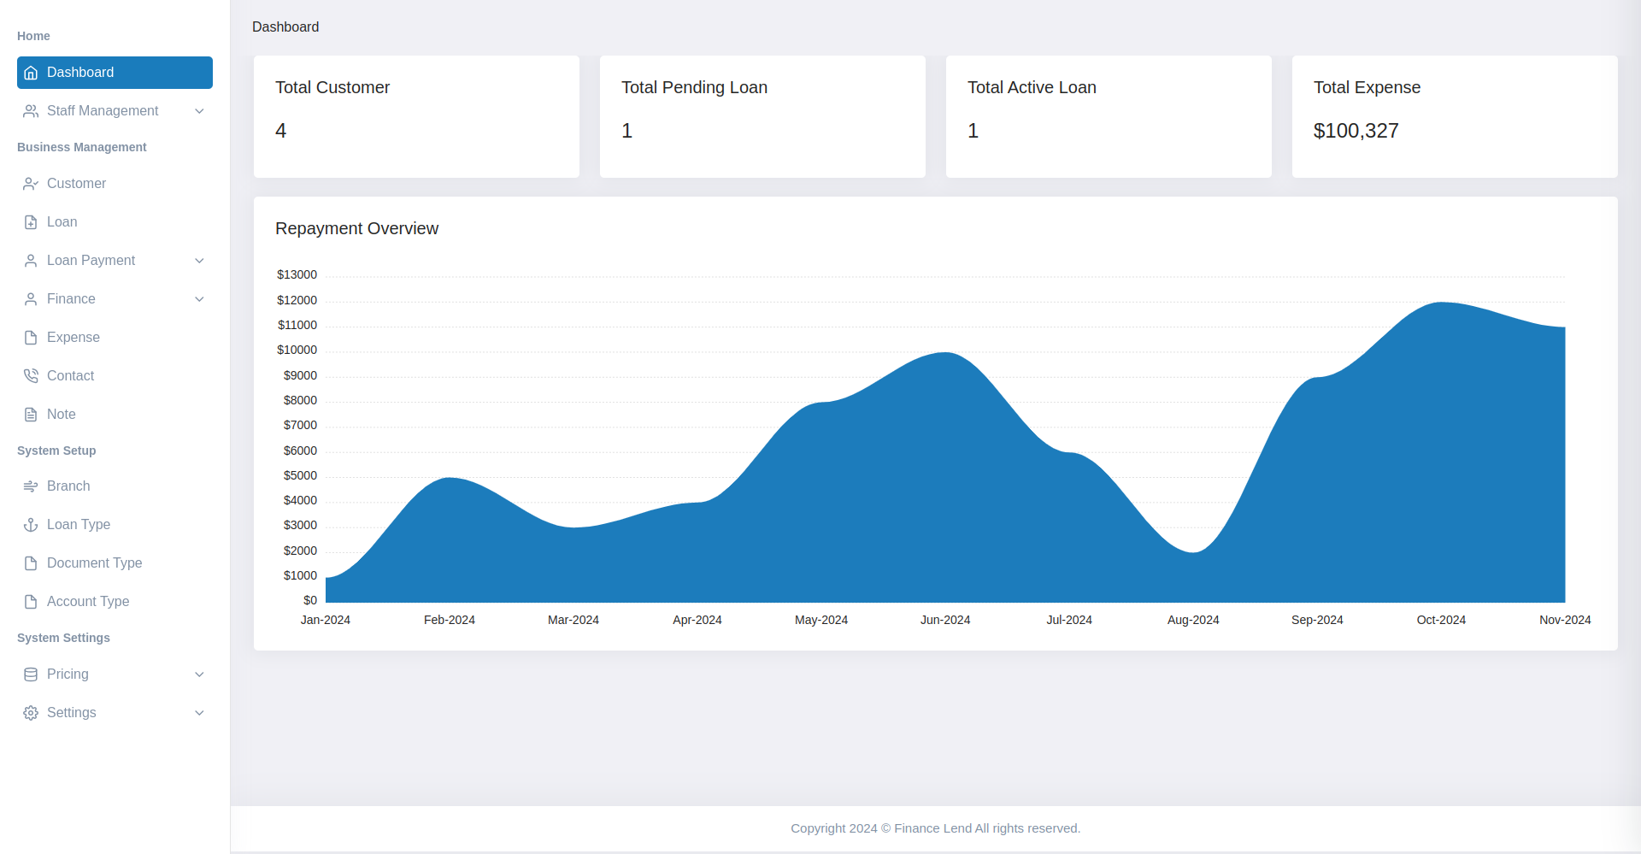Click the Oct-2024 peak on chart
Image resolution: width=1641 pixels, height=854 pixels.
[x=1441, y=303]
